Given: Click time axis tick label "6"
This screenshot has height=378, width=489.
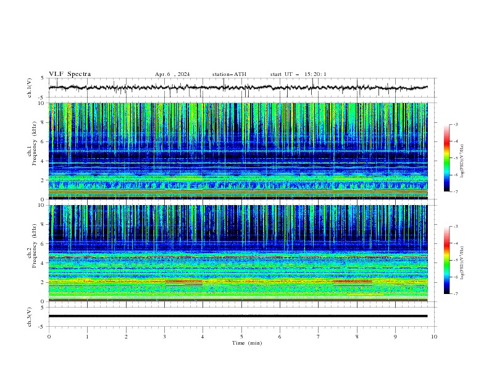Looking at the screenshot, I should coord(280,337).
